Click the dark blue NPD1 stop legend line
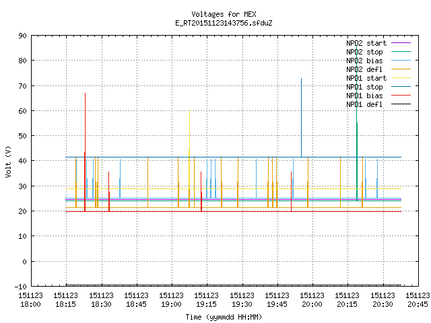The image size is (431, 323). [401, 87]
